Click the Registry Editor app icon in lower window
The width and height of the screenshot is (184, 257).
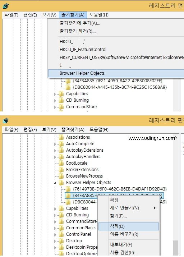click(x=6, y=121)
